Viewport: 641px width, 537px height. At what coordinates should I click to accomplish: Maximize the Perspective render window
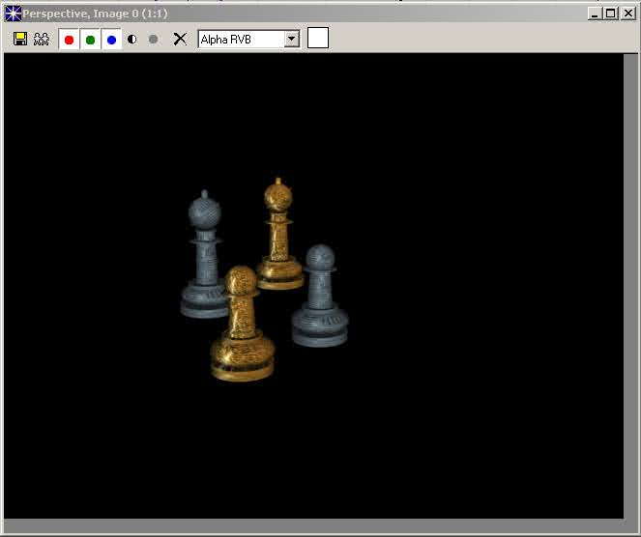click(x=610, y=14)
